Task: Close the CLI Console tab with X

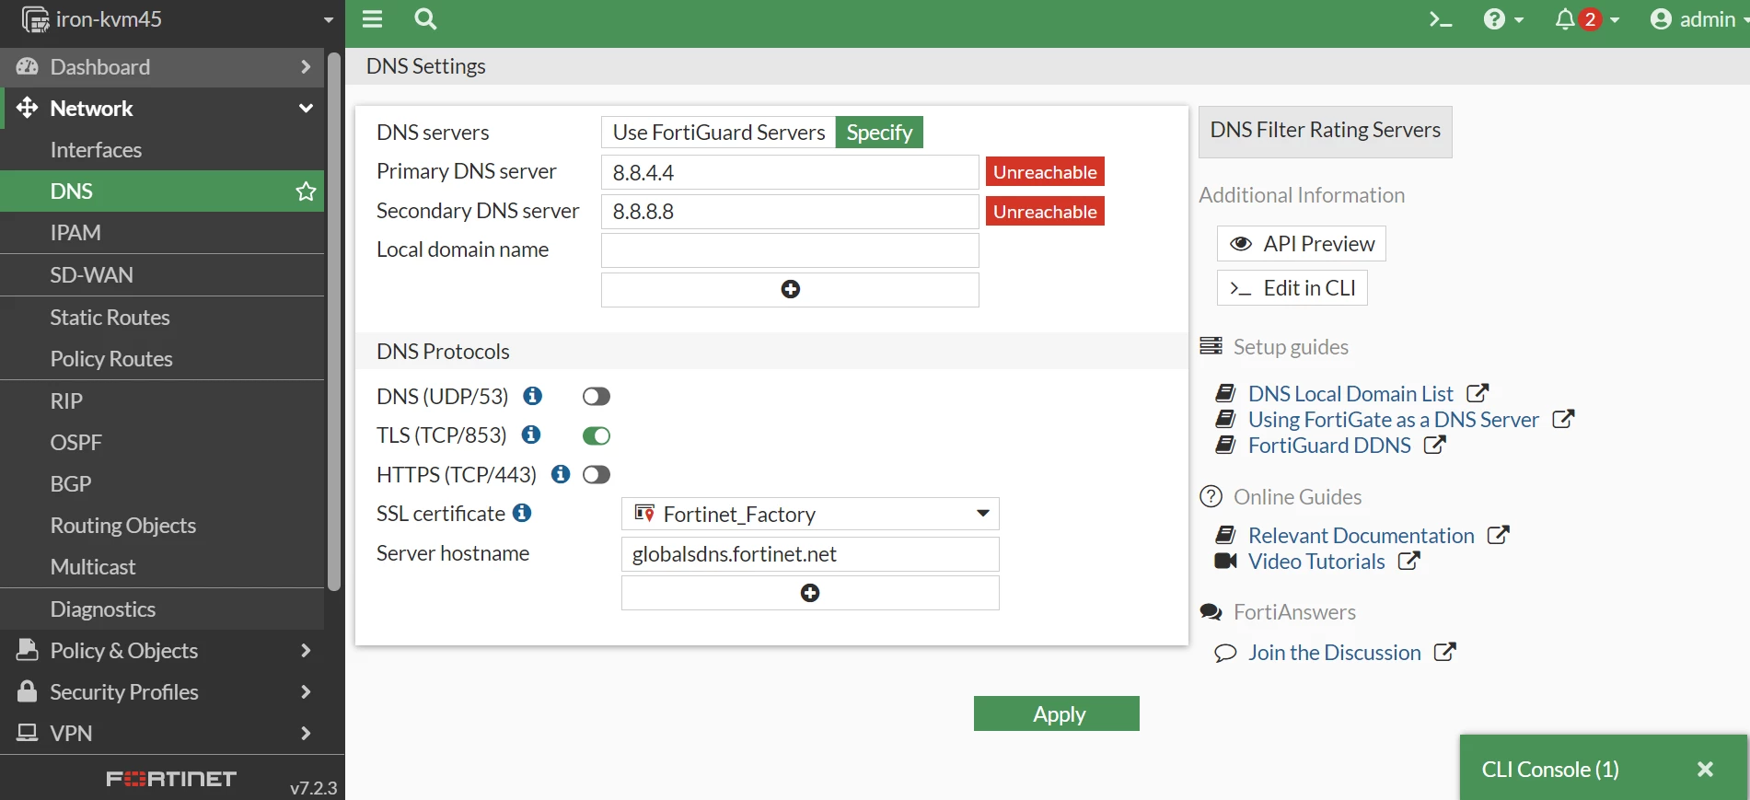Action: pos(1705,769)
